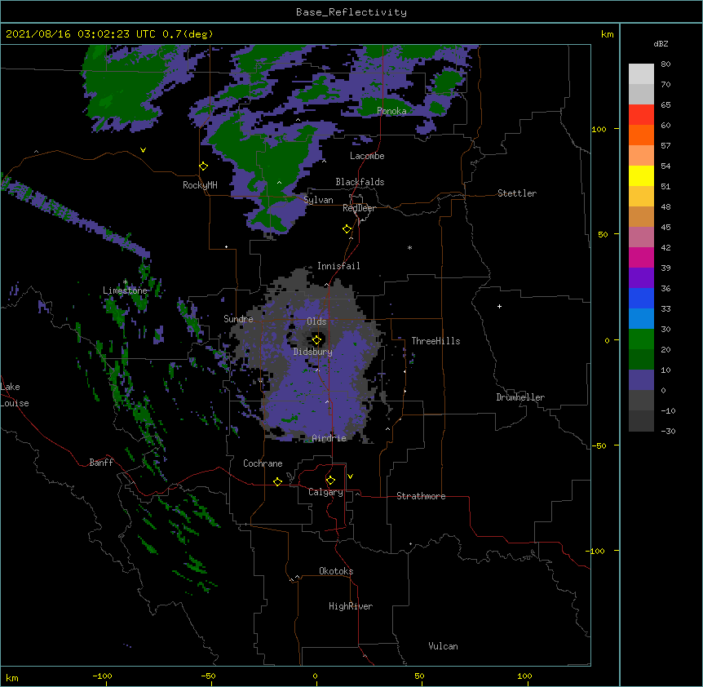The height and width of the screenshot is (687, 703).
Task: Click the yellow 54 dBZ legend swatch
Action: (x=641, y=175)
